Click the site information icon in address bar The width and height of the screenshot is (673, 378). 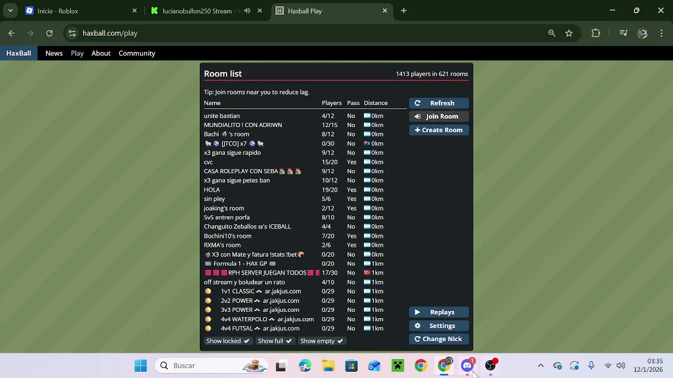[73, 33]
